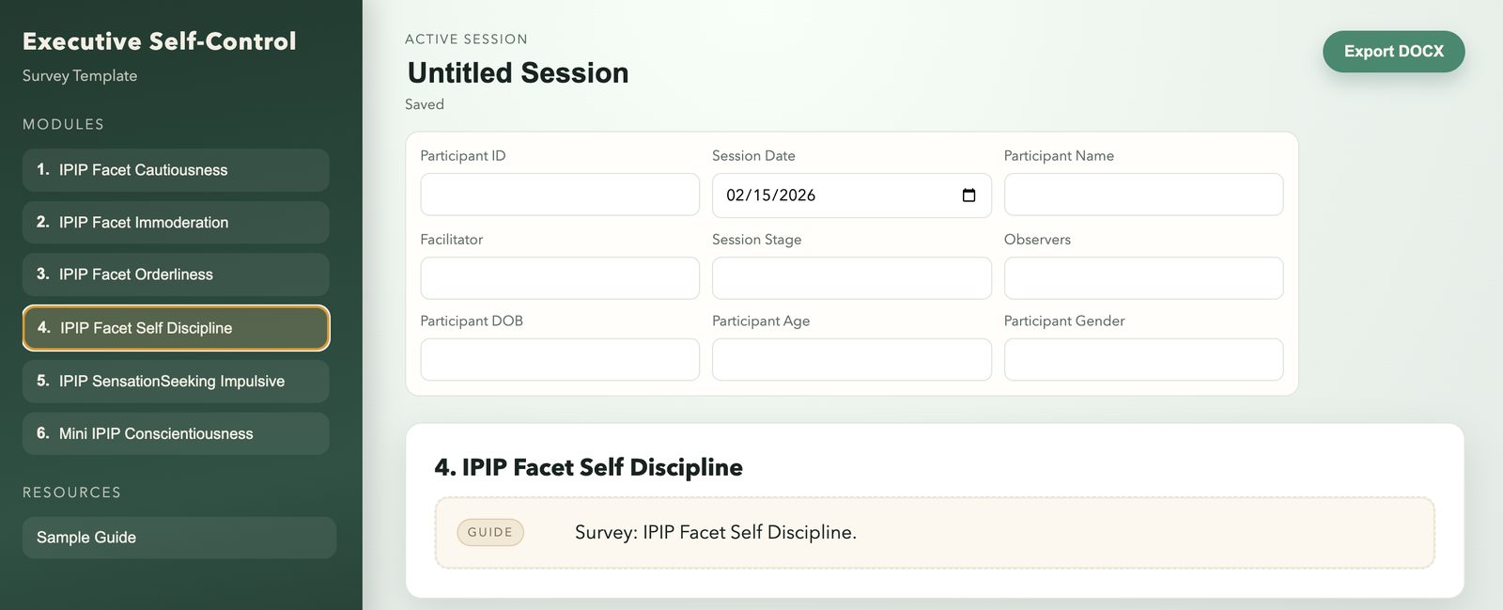Click the Participant Name text box
1503x610 pixels.
point(1143,195)
